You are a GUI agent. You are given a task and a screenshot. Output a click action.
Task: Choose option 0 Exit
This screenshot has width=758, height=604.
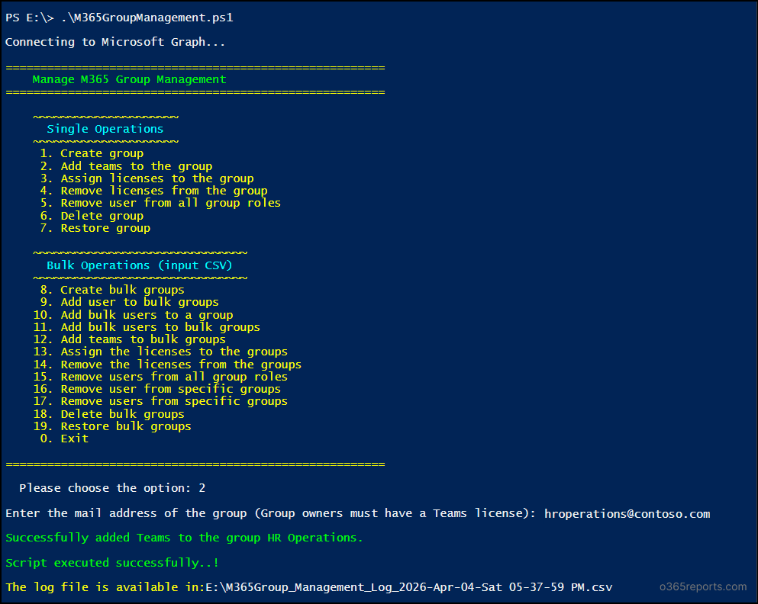click(74, 438)
